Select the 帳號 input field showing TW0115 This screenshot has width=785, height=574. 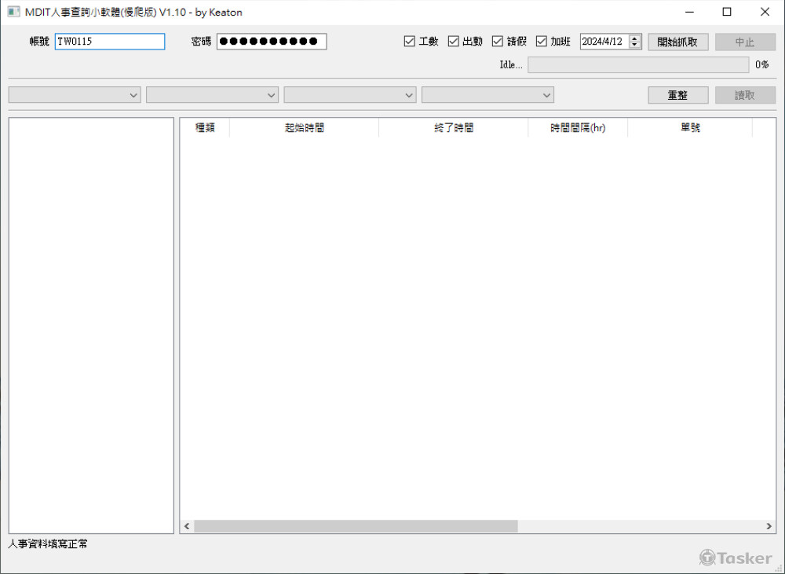tap(109, 42)
